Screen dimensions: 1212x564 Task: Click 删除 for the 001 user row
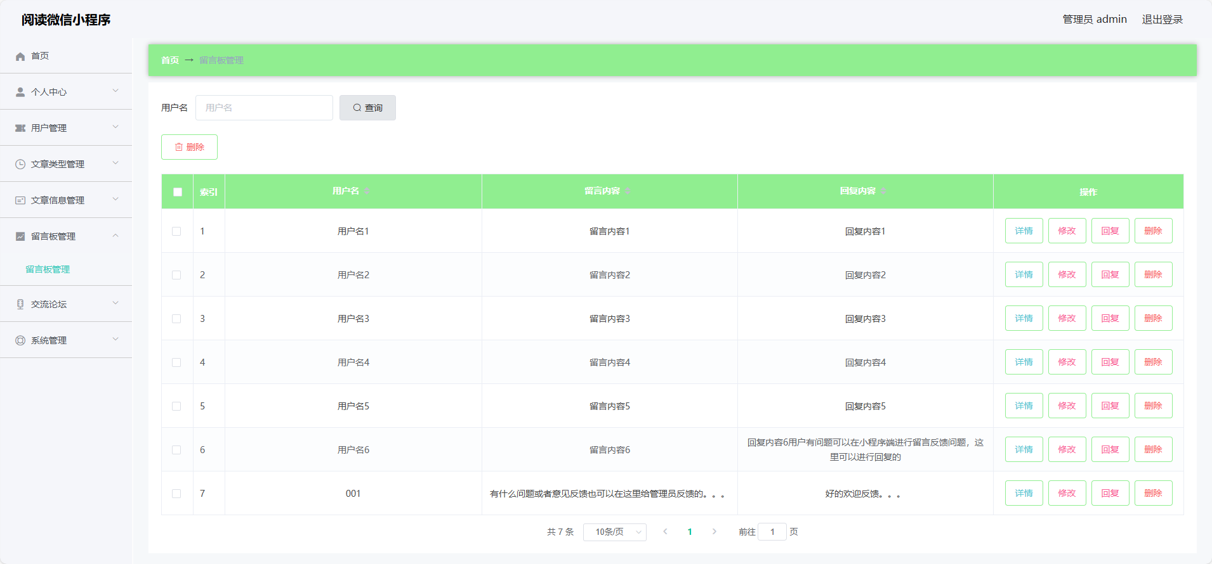1153,493
